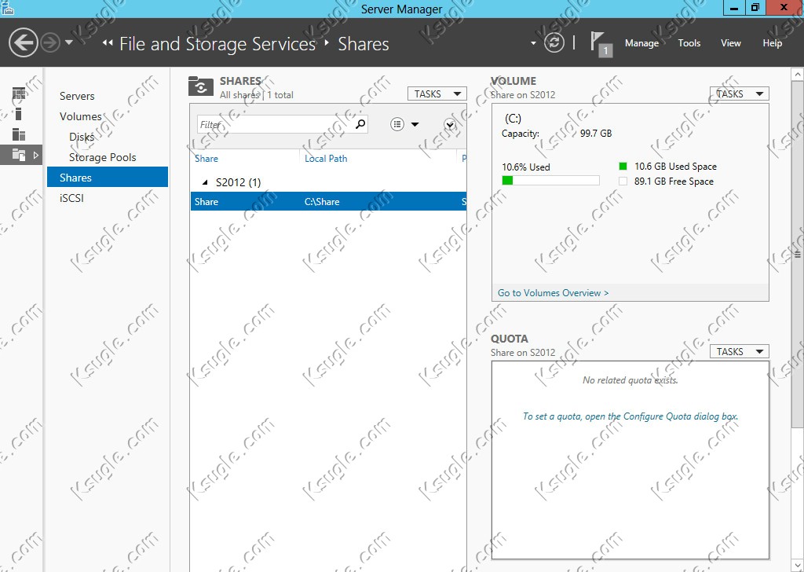Image resolution: width=804 pixels, height=572 pixels.
Task: Open the Manage menu
Action: [641, 43]
